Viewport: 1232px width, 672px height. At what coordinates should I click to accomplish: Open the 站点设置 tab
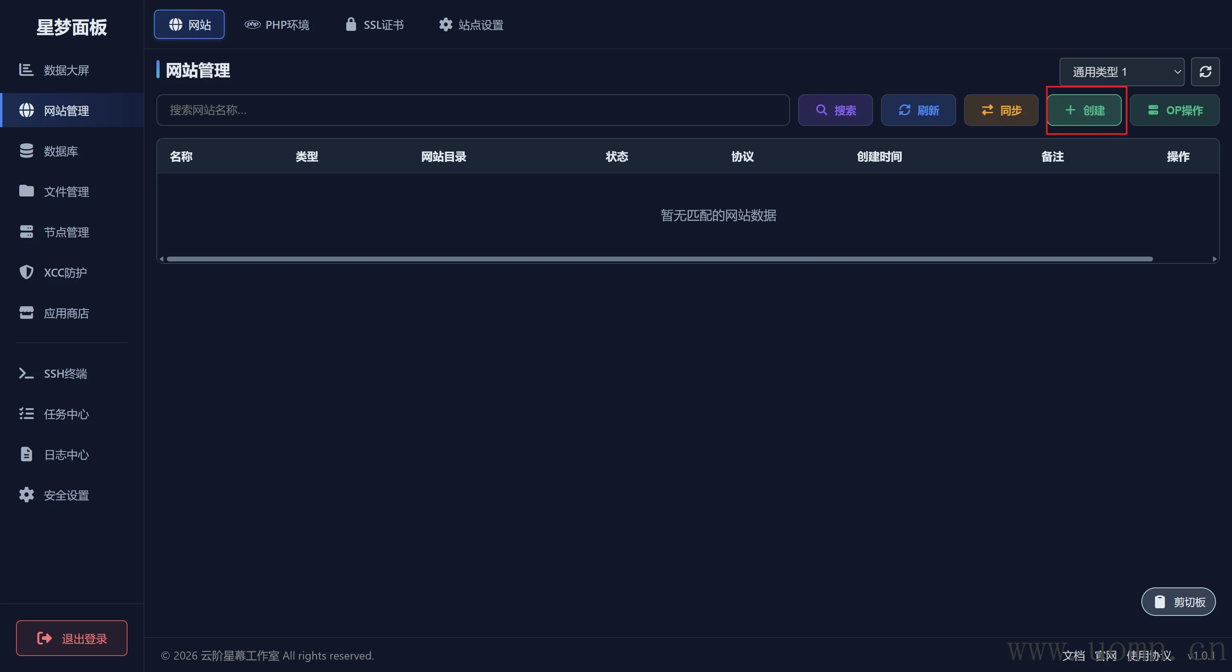coord(471,24)
